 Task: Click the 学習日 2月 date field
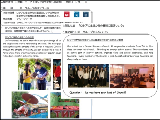76,2
